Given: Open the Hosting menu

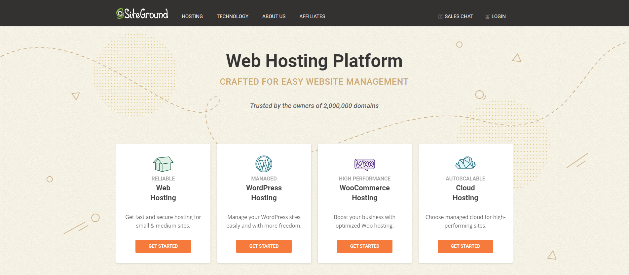Looking at the screenshot, I should (x=192, y=16).
